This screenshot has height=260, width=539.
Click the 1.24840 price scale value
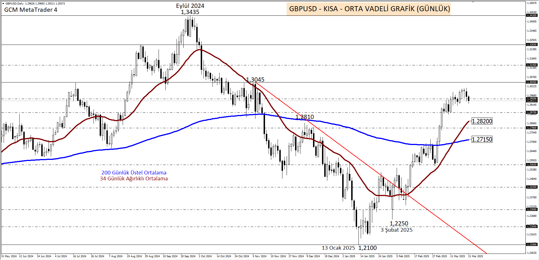click(x=532, y=179)
